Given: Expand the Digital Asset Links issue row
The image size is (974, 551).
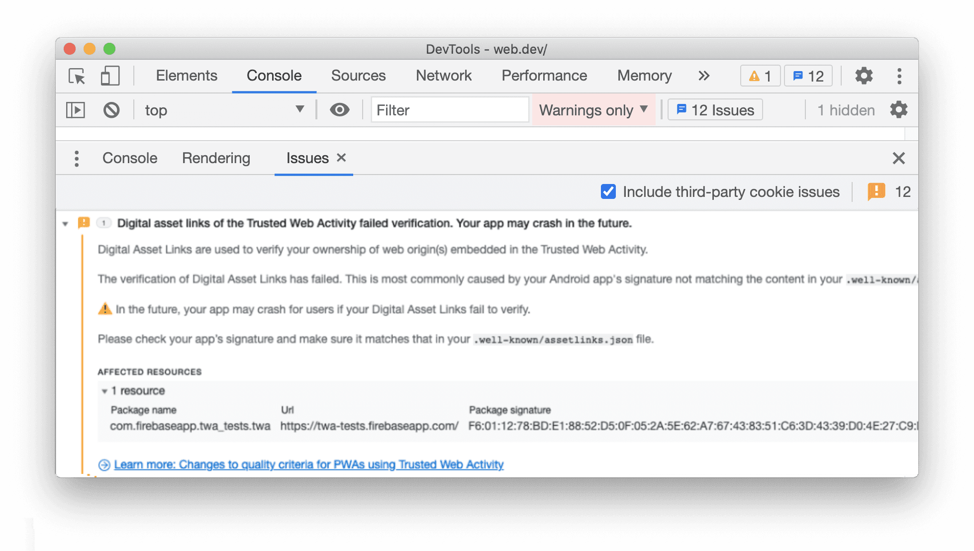Looking at the screenshot, I should (66, 223).
